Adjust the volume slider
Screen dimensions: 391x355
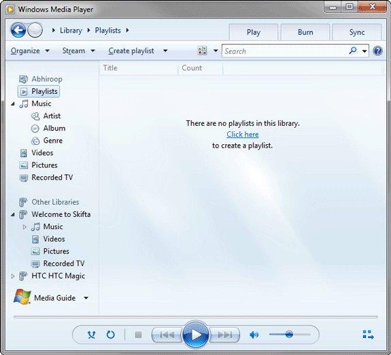pyautogui.click(x=289, y=334)
